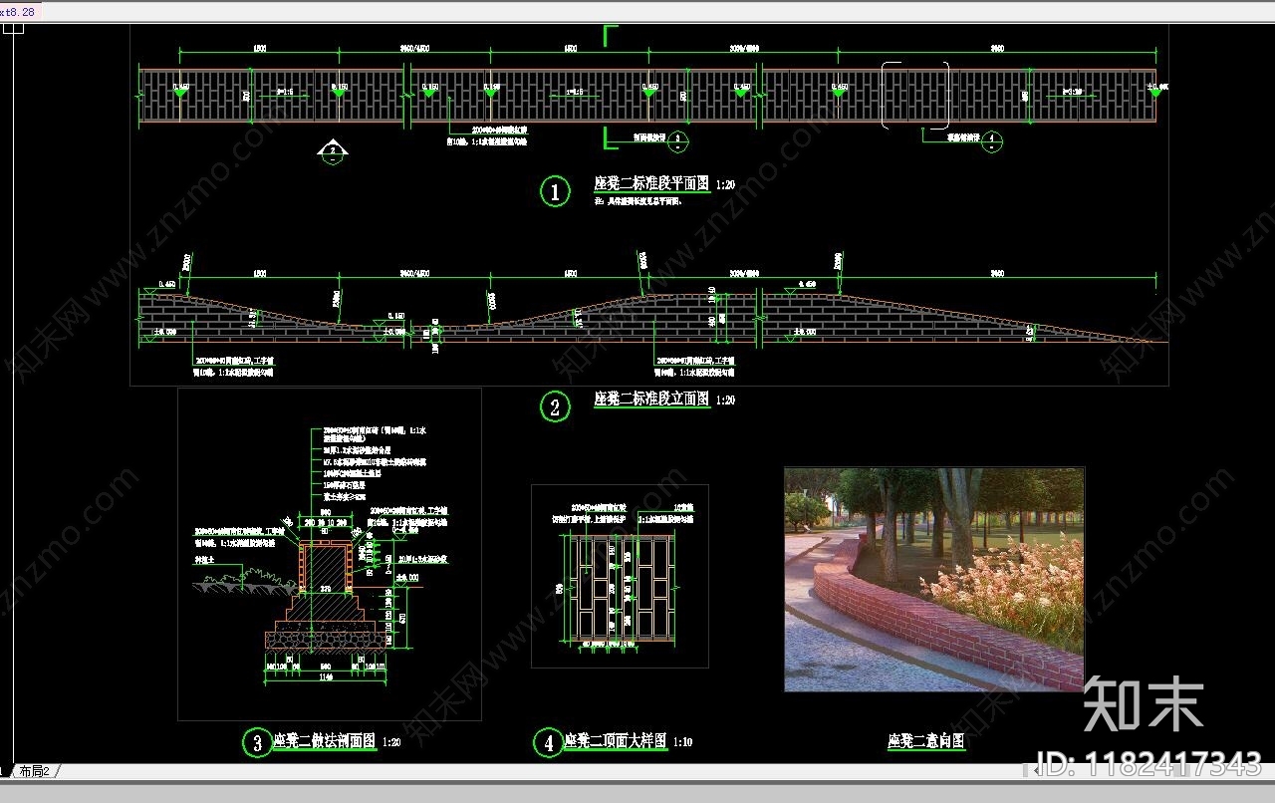Pick the circled number 1 drawing marker

[x=555, y=190]
